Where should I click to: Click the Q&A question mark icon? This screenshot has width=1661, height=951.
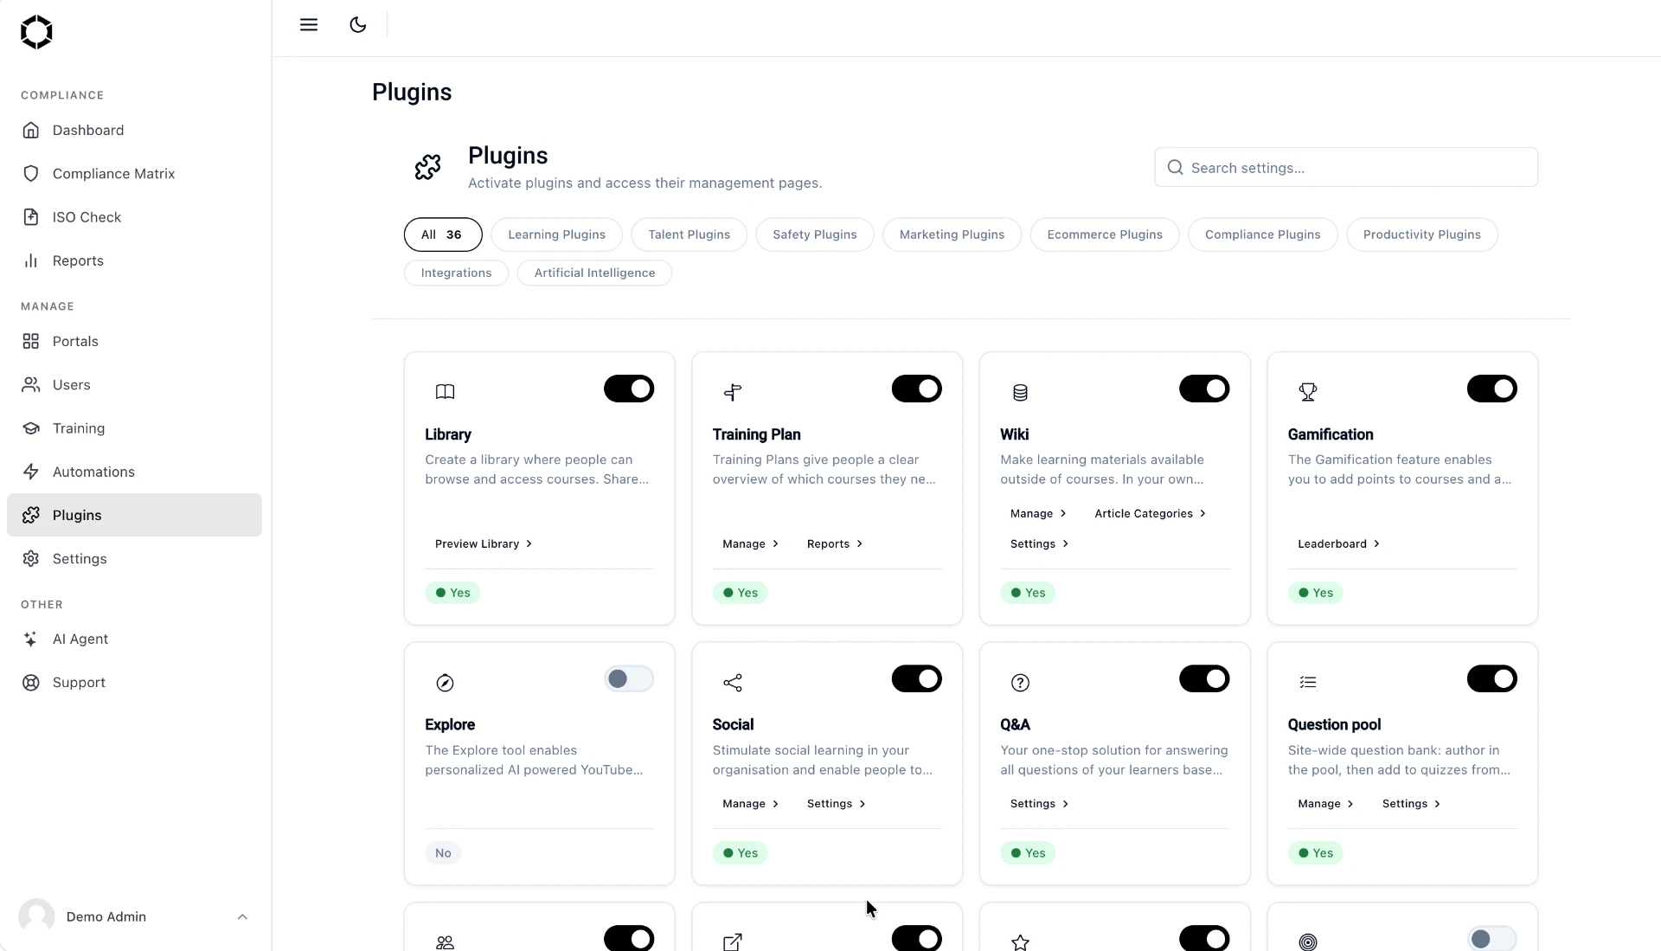[x=1020, y=683]
